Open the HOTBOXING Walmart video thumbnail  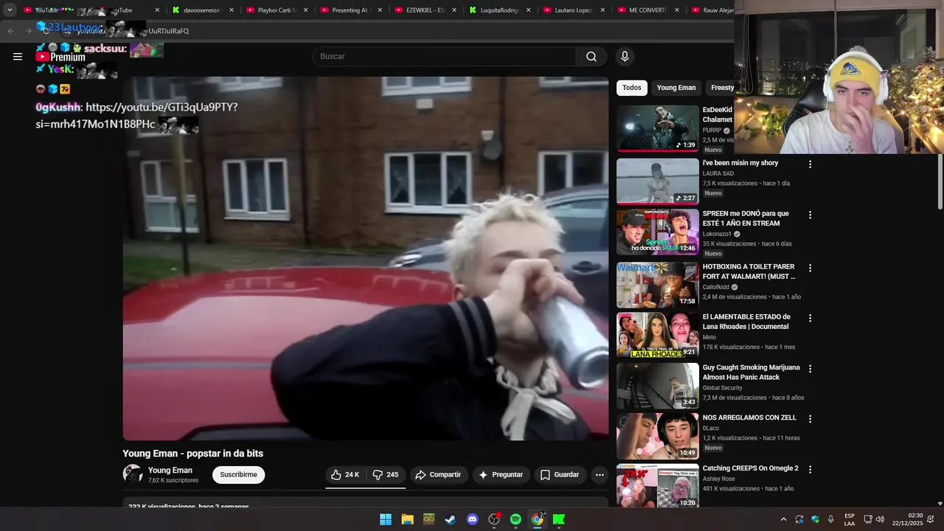click(x=658, y=285)
